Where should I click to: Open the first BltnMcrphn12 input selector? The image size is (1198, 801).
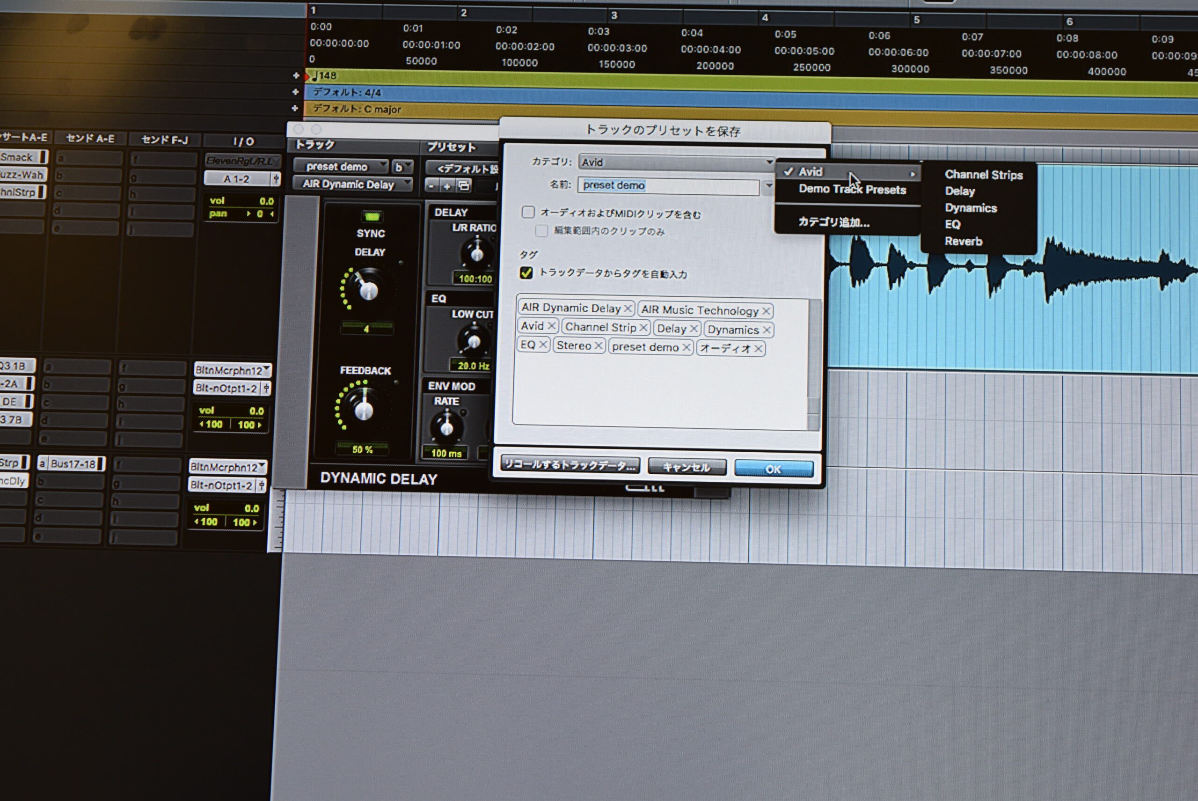click(233, 370)
